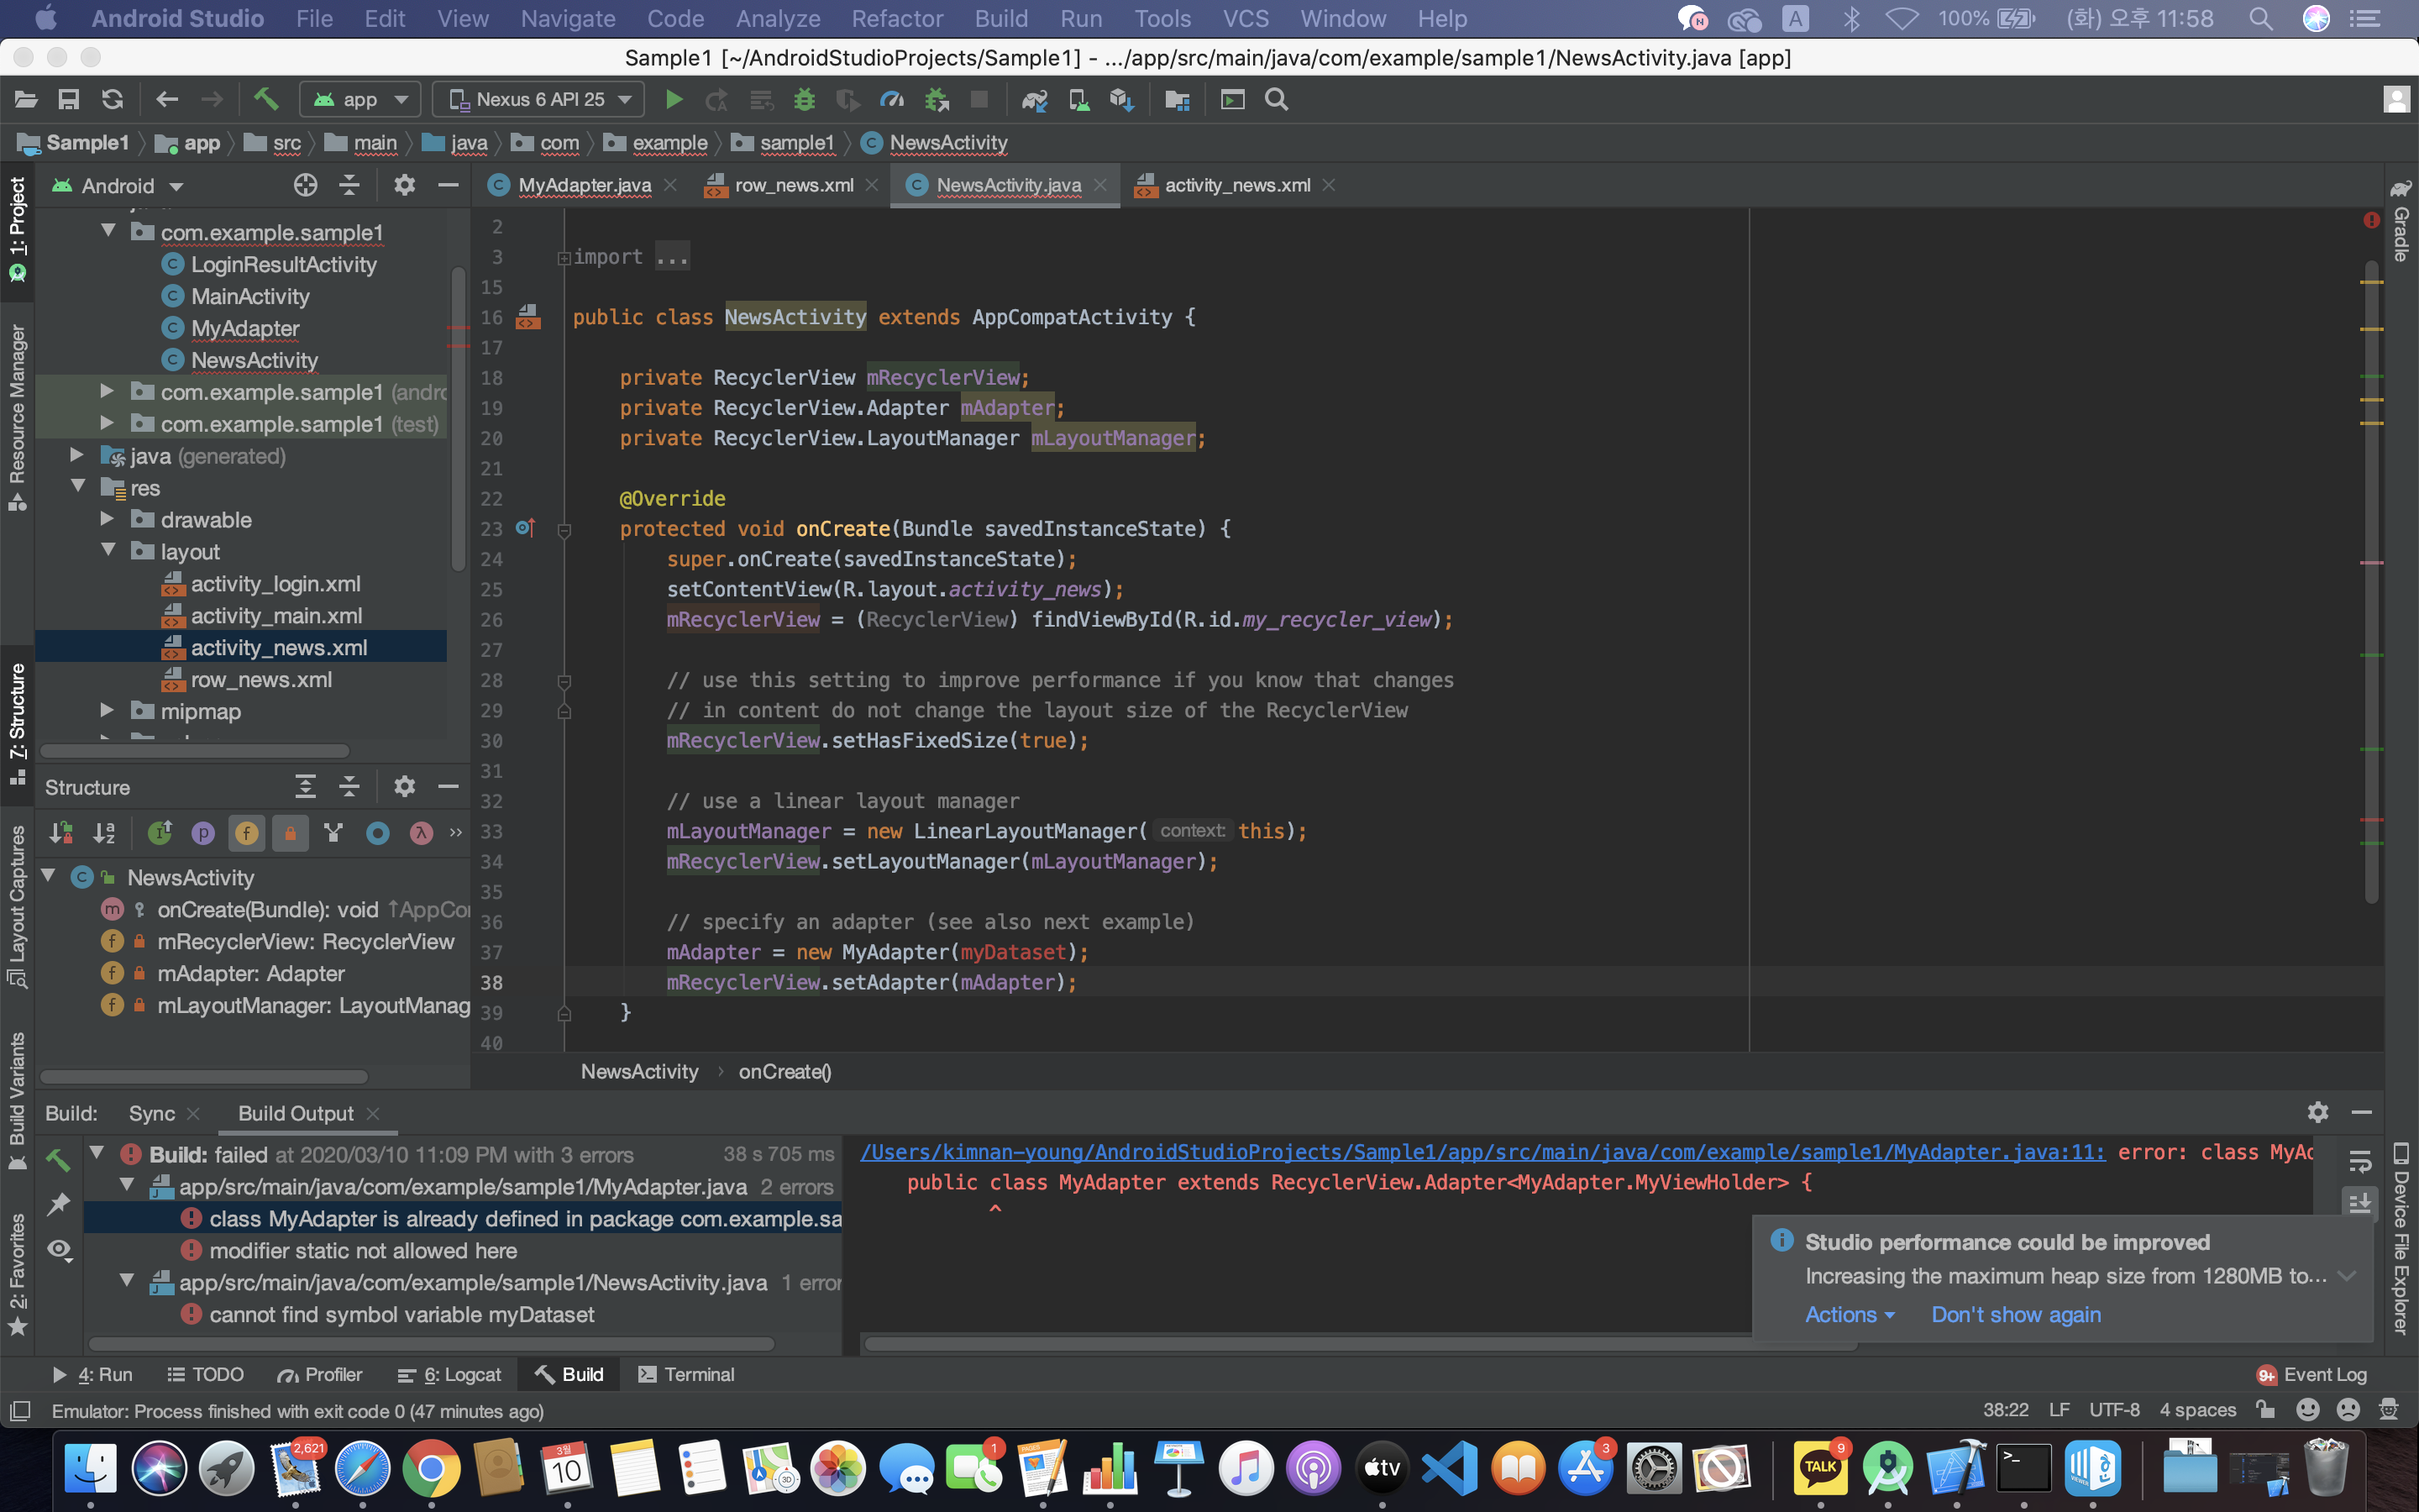Click the Debug app bug icon
The width and height of the screenshot is (2419, 1512).
point(804,100)
